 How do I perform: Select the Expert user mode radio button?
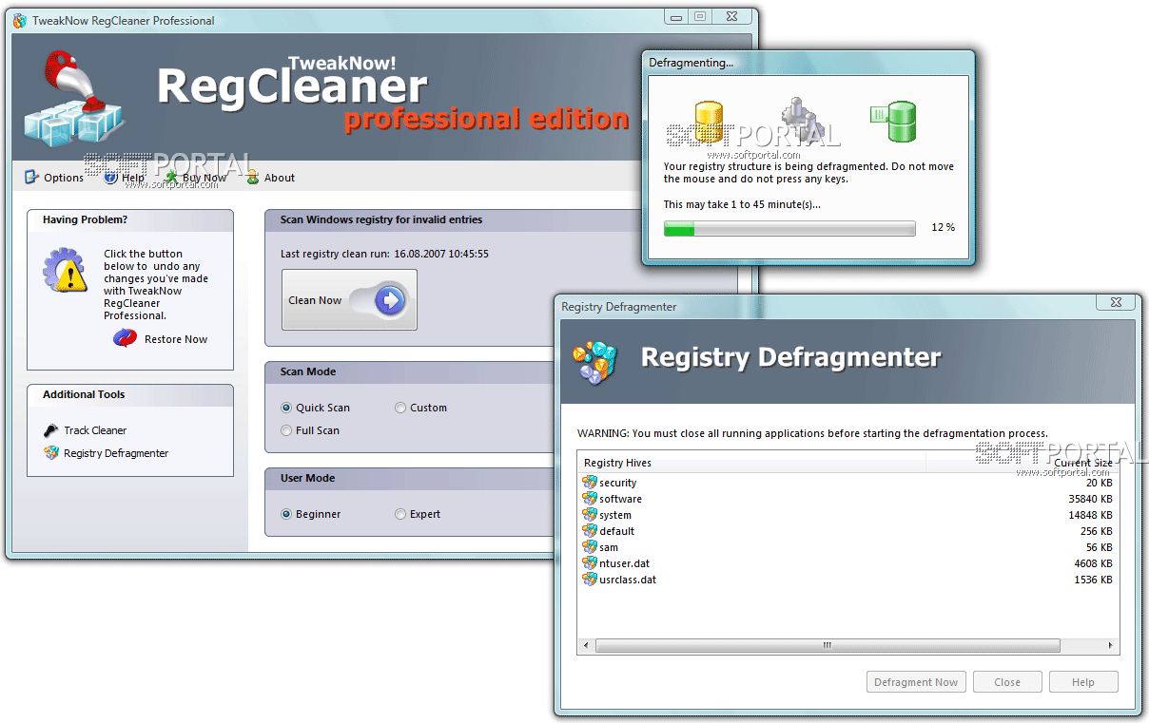point(400,514)
